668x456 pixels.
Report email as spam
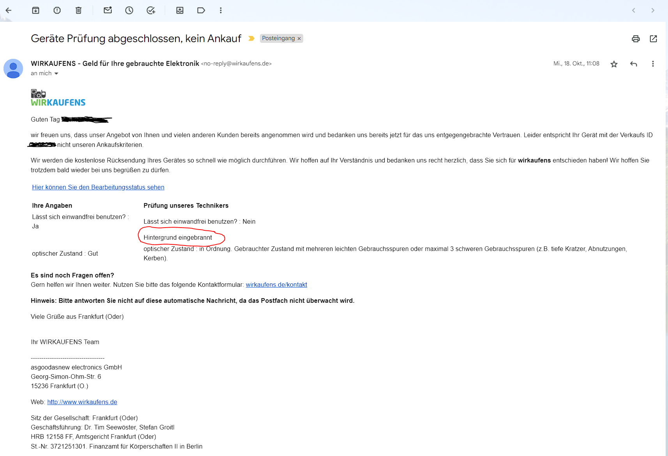pos(57,11)
